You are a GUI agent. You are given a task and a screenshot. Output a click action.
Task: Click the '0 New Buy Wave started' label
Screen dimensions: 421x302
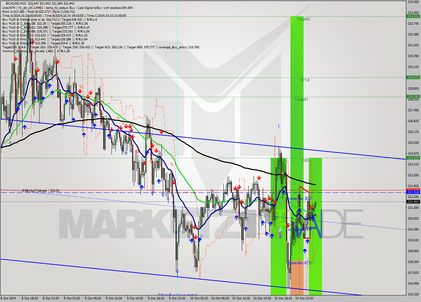(x=178, y=295)
